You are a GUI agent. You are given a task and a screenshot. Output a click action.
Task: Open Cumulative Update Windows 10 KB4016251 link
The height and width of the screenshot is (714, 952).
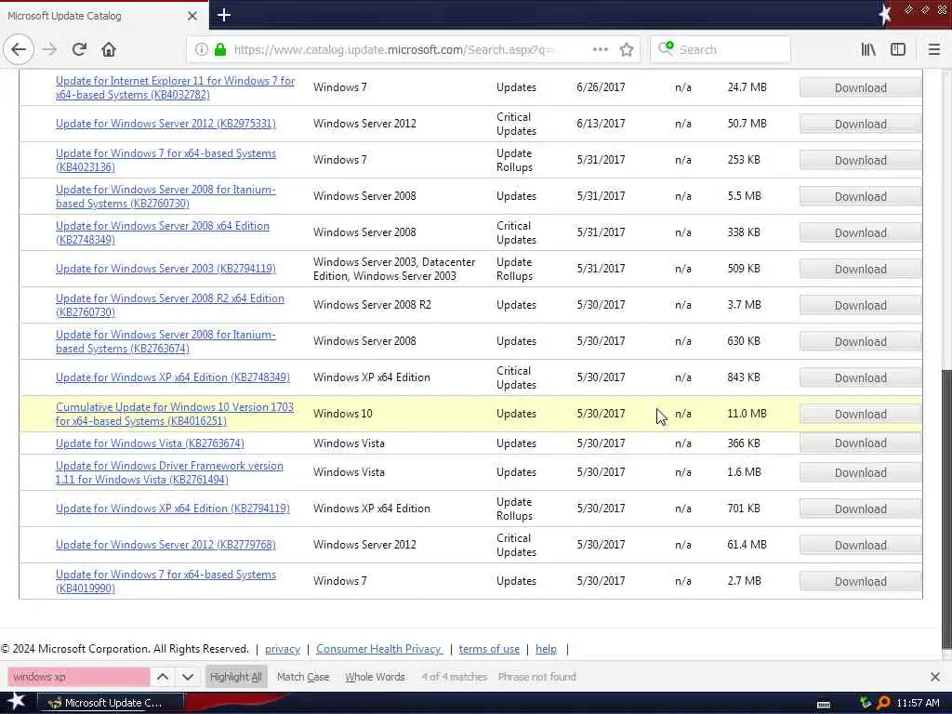[x=174, y=414]
